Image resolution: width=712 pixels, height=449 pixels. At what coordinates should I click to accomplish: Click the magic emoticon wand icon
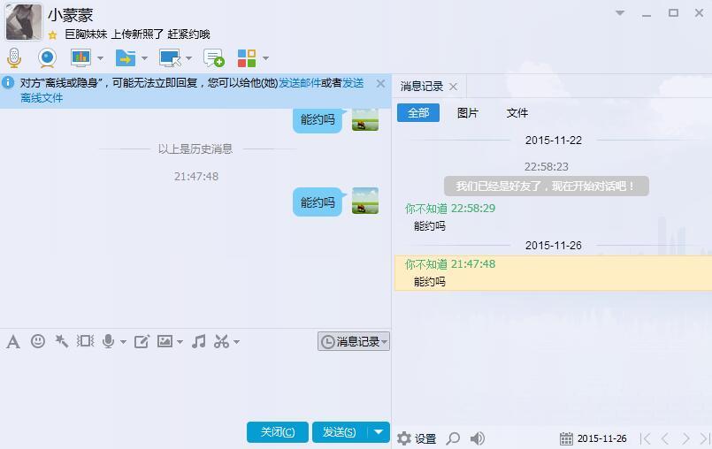61,341
